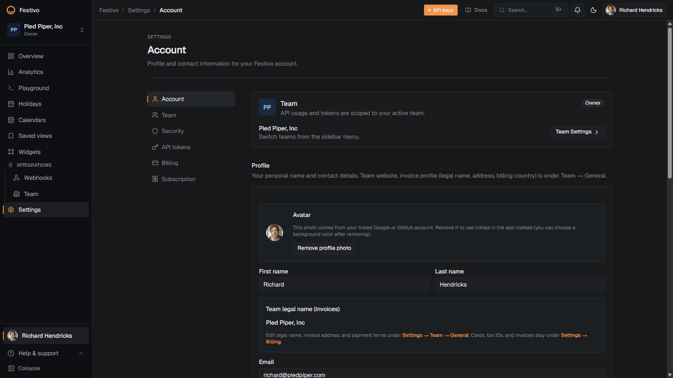The height and width of the screenshot is (378, 673).
Task: Click the Account breadcrumb text
Action: pos(171,10)
